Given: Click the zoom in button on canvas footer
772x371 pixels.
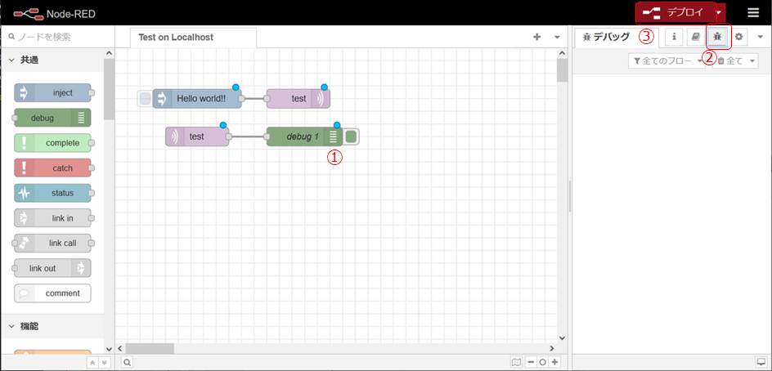Looking at the screenshot, I should pyautogui.click(x=555, y=362).
